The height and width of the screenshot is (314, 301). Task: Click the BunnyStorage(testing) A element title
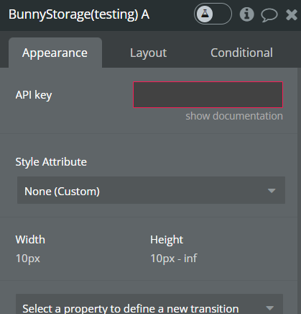(x=79, y=14)
